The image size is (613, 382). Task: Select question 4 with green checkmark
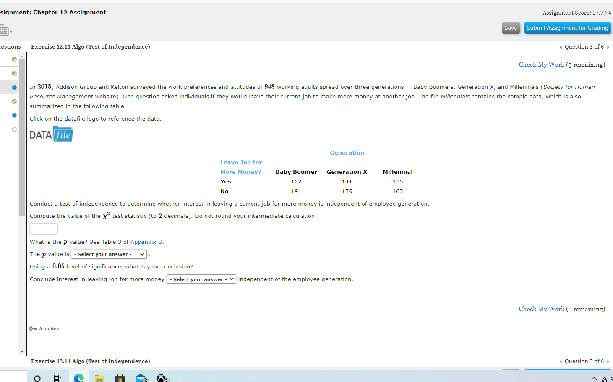[14, 101]
